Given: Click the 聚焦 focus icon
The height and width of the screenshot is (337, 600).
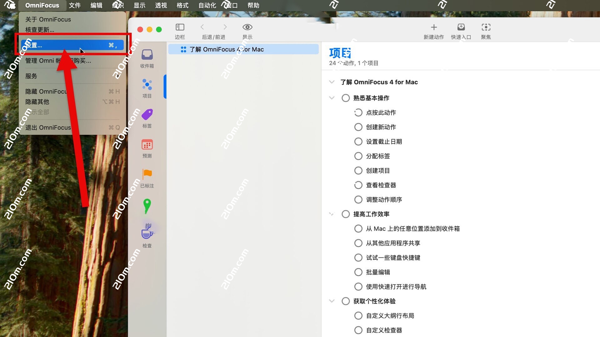Looking at the screenshot, I should (486, 27).
